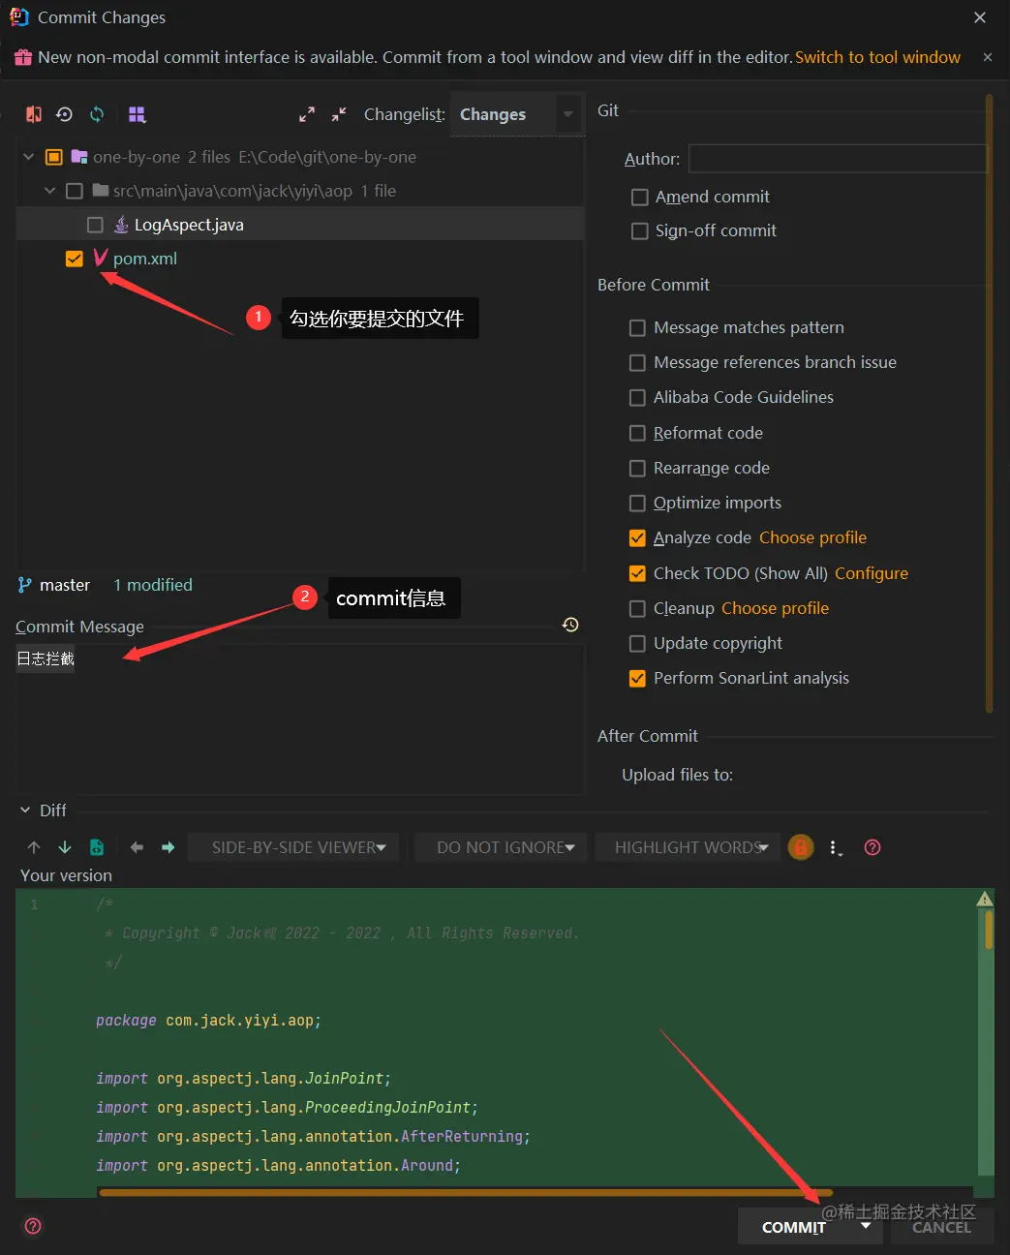Enable Amend commit
The image size is (1010, 1255).
coord(639,197)
